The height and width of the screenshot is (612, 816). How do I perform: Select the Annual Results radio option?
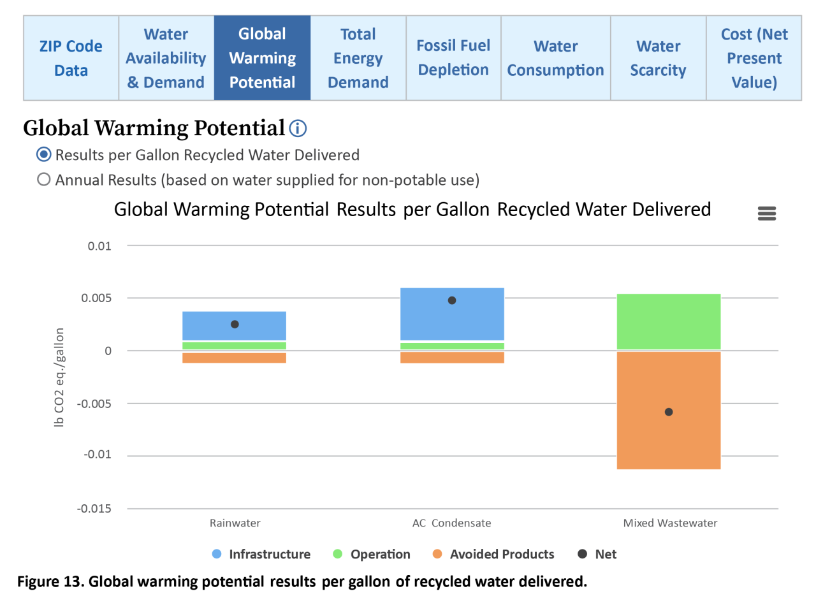[x=44, y=180]
